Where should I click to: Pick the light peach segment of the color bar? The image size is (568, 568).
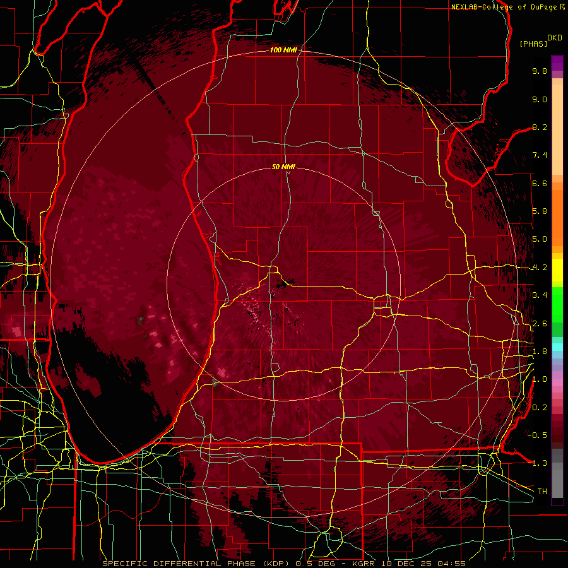point(557,131)
